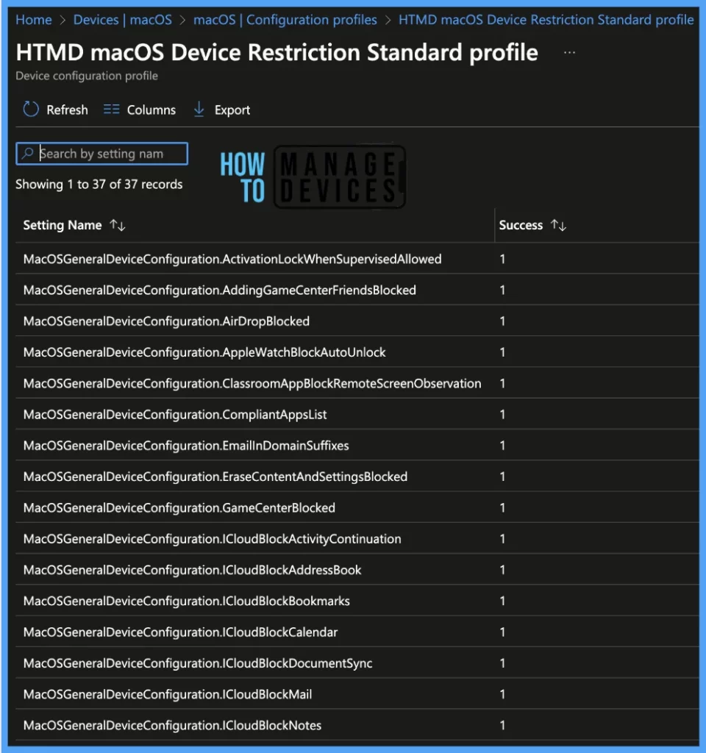Open the ellipsis more options menu
The height and width of the screenshot is (753, 706).
click(x=570, y=53)
